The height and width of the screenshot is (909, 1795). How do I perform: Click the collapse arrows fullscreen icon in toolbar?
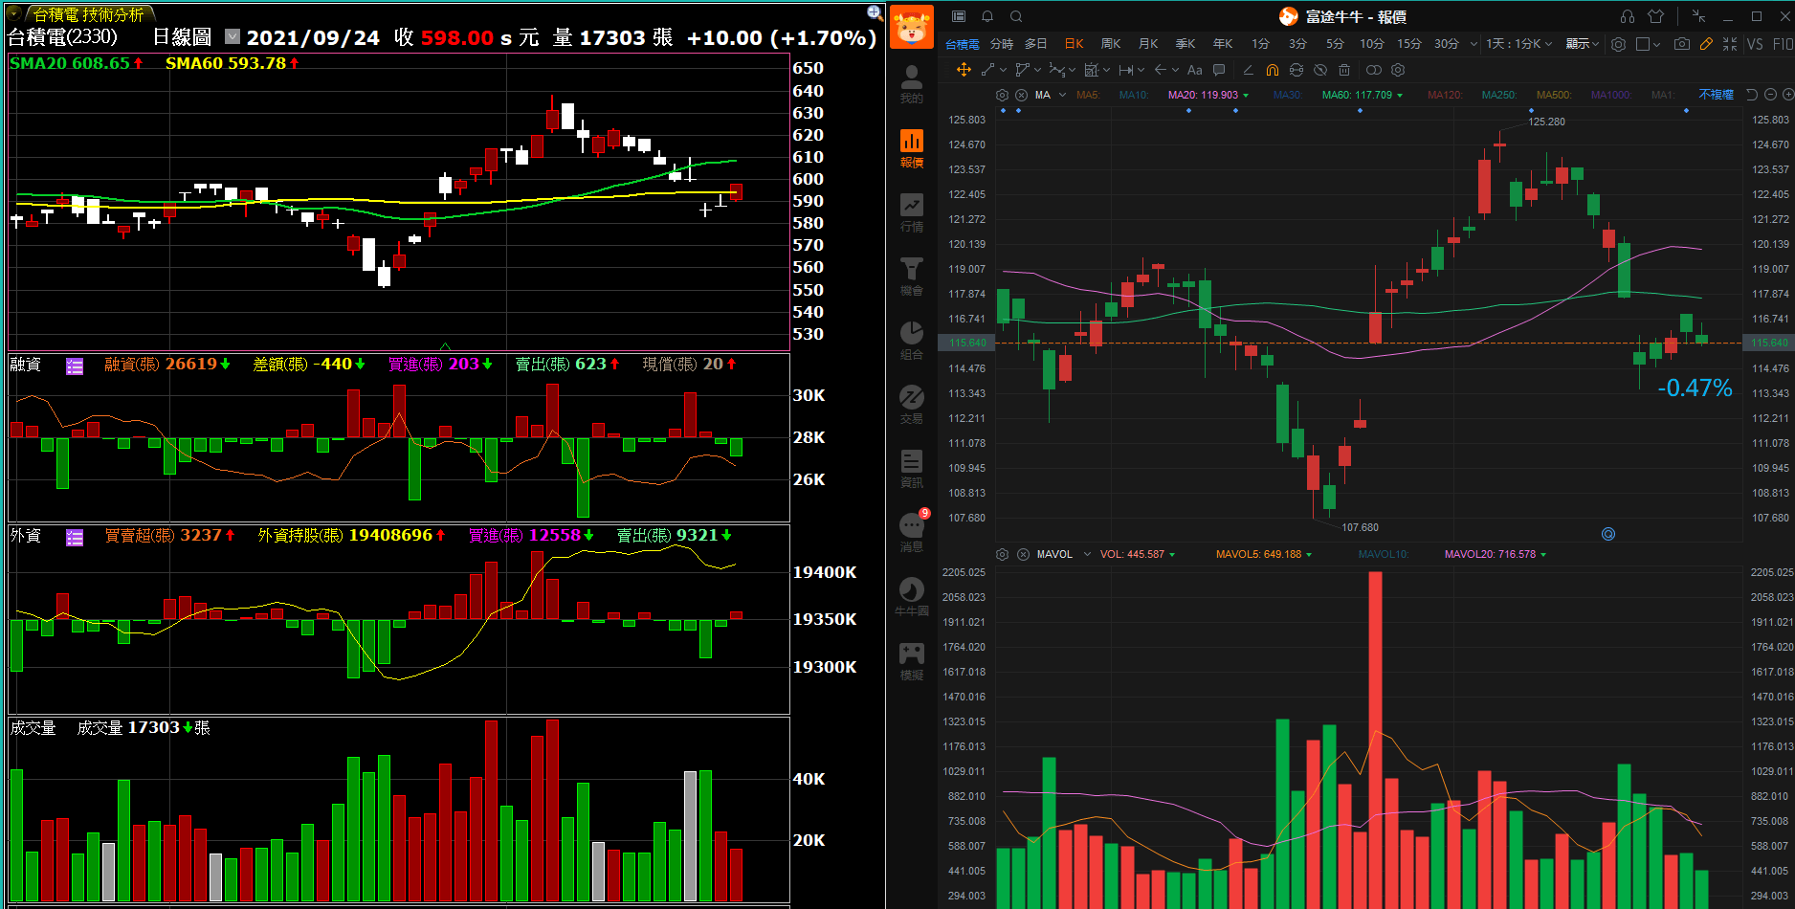pyautogui.click(x=1730, y=44)
